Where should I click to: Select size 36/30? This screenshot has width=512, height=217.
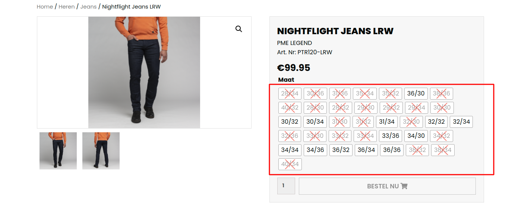pyautogui.click(x=416, y=93)
